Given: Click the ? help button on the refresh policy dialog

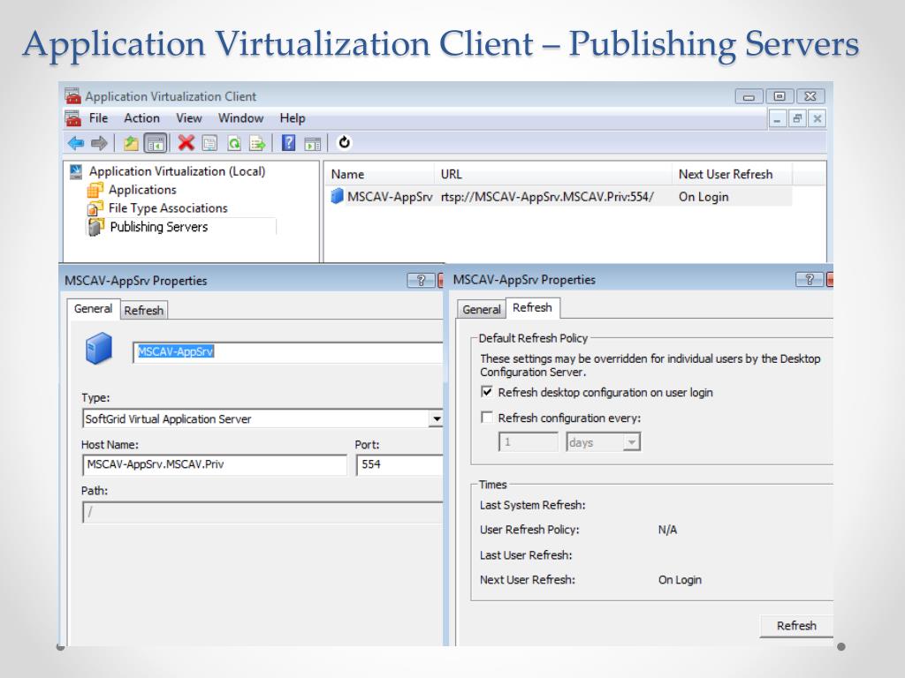Looking at the screenshot, I should [x=810, y=280].
